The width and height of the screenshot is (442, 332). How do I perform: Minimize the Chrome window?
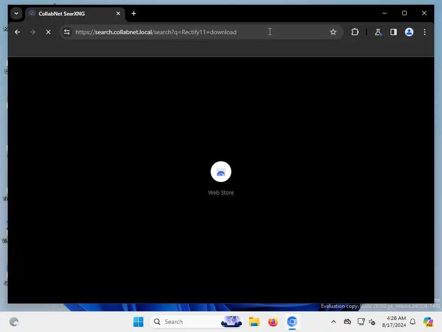tap(385, 13)
